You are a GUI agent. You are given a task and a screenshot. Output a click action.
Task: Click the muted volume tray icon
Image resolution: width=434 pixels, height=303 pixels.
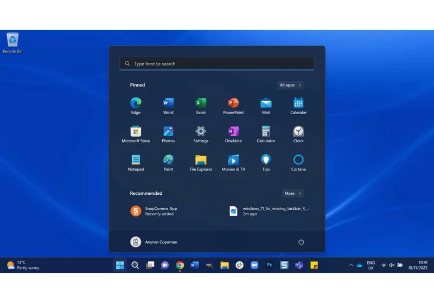tap(392, 265)
